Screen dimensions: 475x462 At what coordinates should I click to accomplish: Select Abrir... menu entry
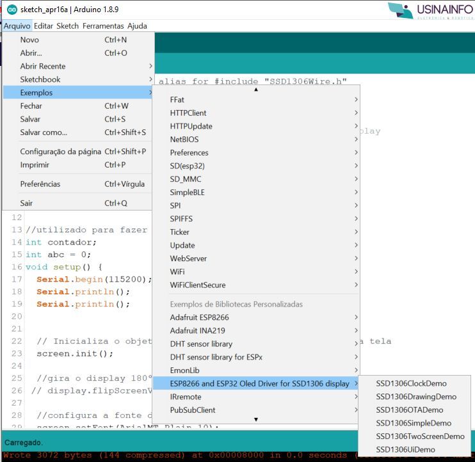[77, 53]
